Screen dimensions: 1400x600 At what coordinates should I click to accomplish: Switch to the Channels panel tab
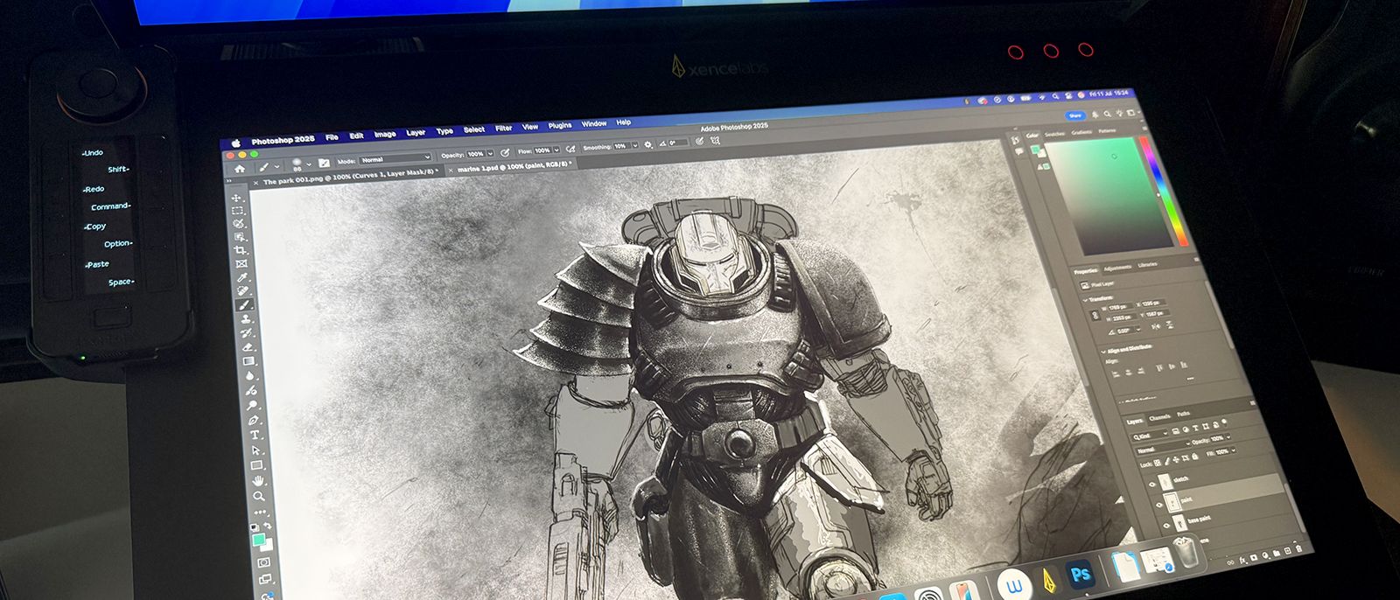[x=1159, y=417]
